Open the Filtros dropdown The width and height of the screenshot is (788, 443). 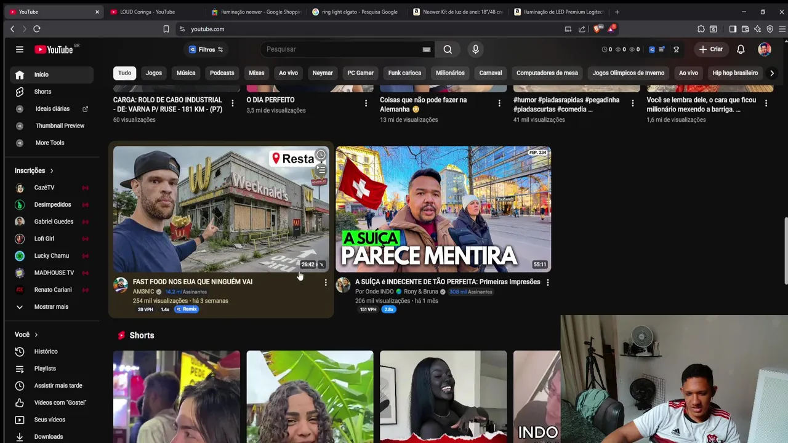206,49
